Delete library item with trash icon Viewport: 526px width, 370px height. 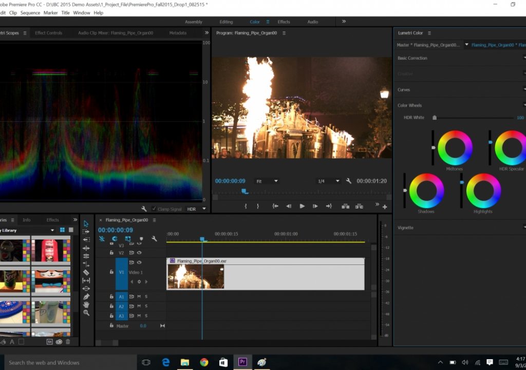(x=68, y=342)
